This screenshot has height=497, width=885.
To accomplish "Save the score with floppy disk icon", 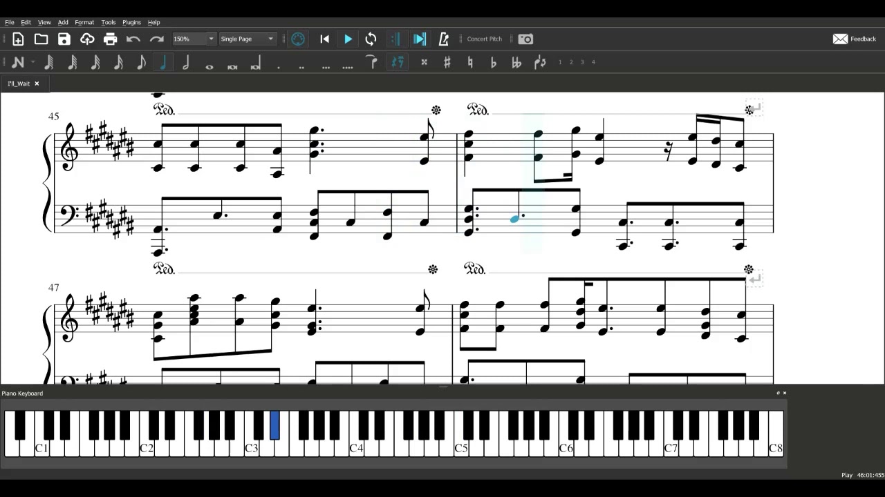I will [x=64, y=39].
